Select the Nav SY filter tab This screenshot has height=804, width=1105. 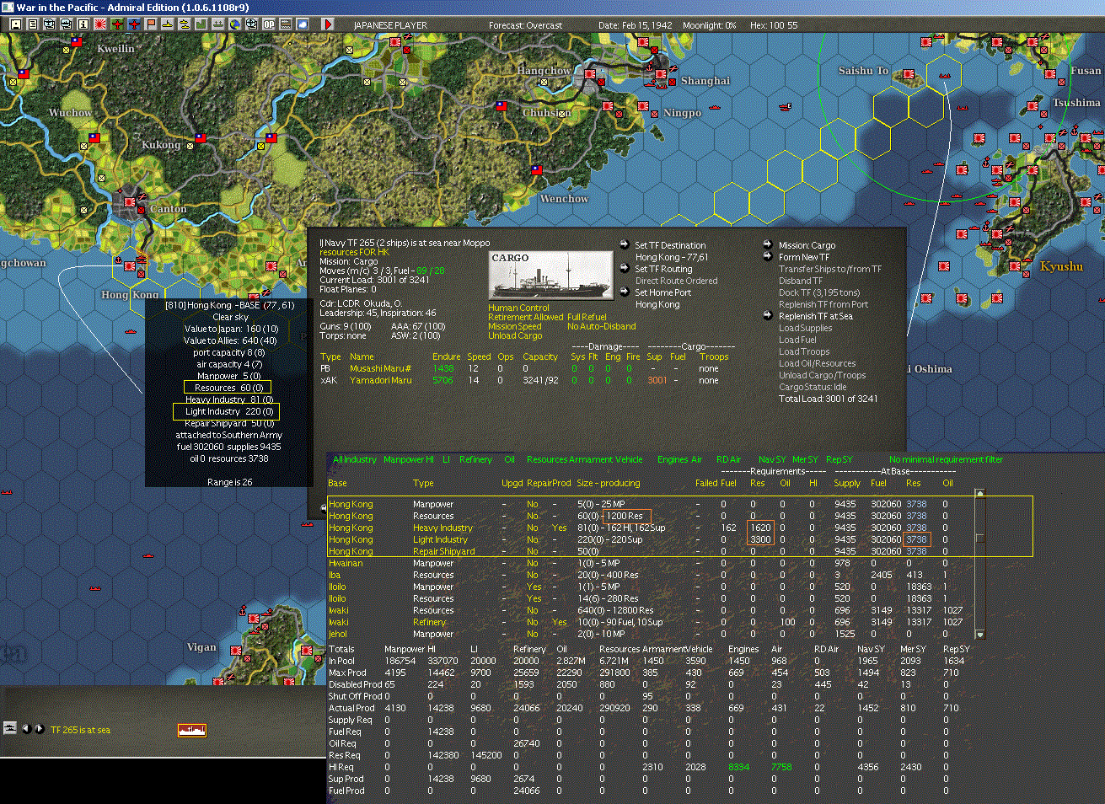click(772, 459)
